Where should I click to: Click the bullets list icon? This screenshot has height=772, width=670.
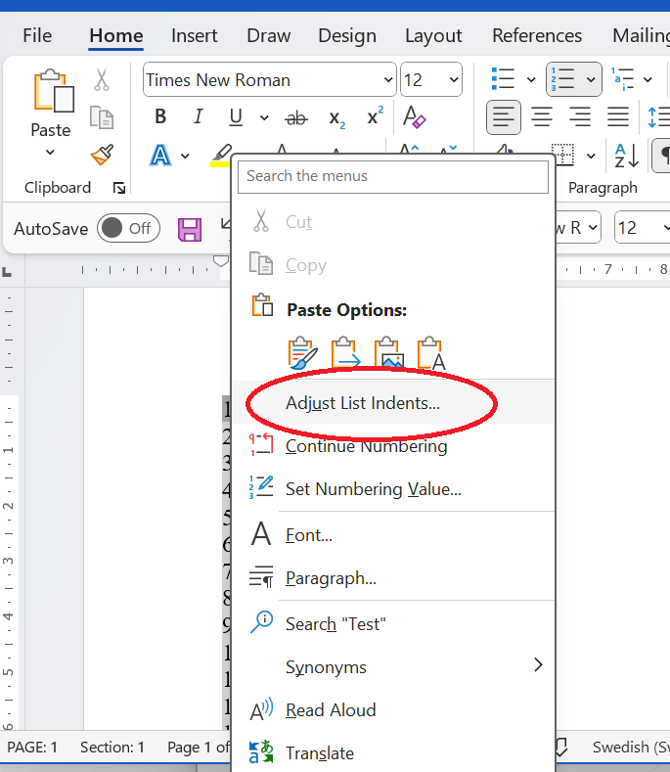503,79
